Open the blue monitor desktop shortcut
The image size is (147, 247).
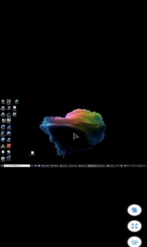coord(14,114)
